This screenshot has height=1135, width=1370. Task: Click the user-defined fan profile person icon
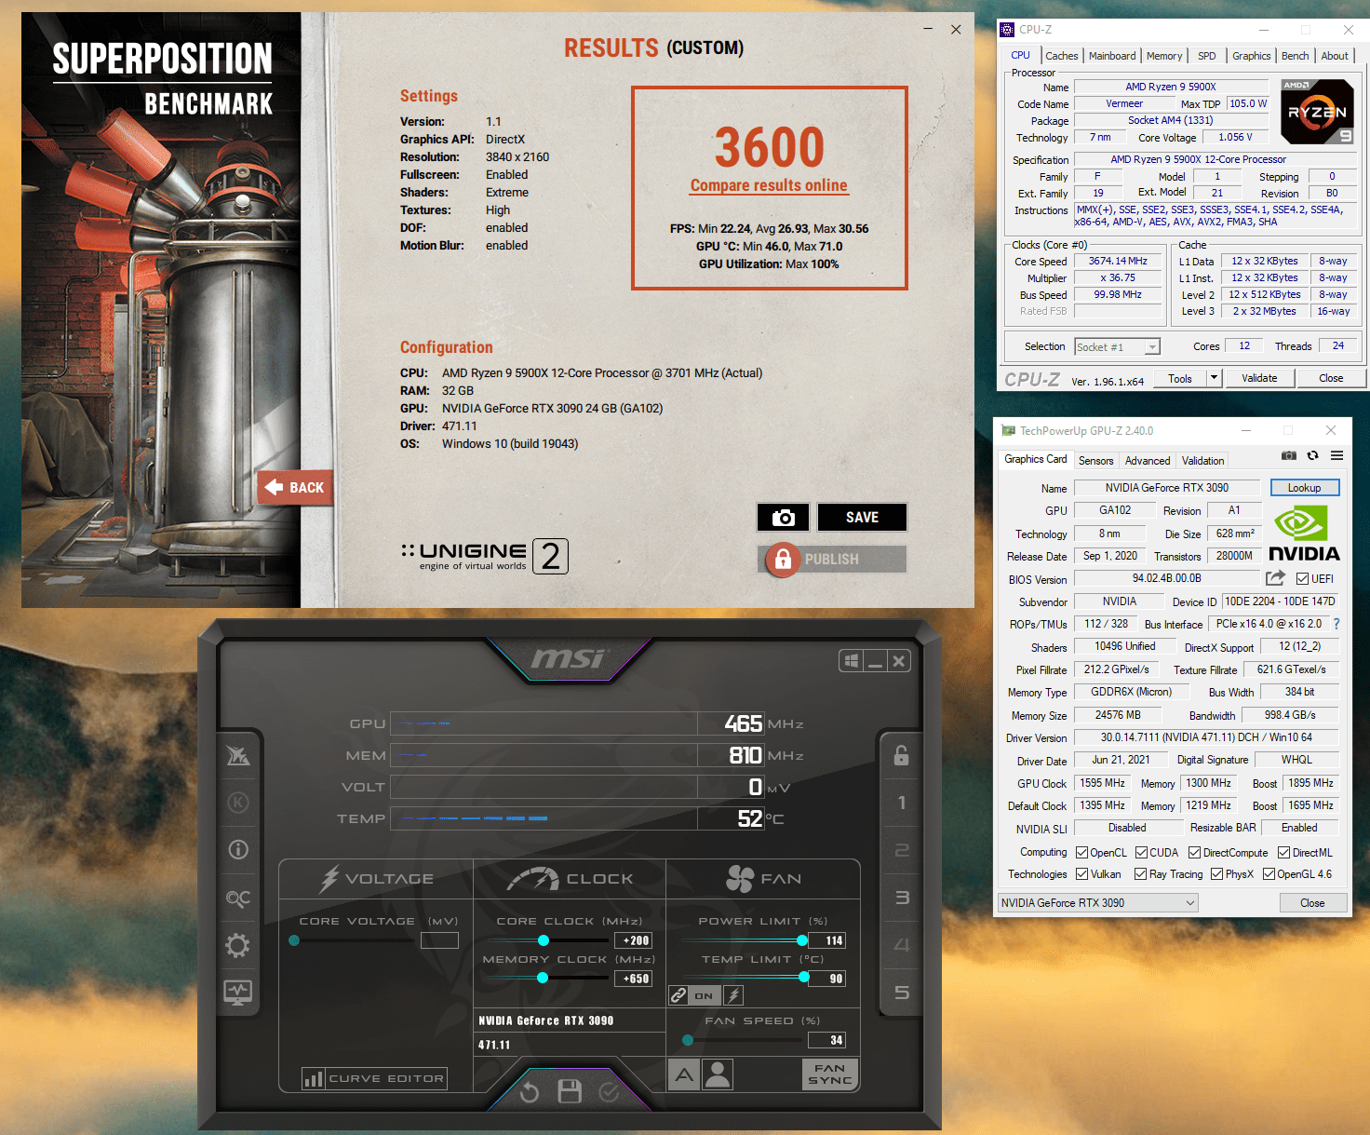(718, 1074)
